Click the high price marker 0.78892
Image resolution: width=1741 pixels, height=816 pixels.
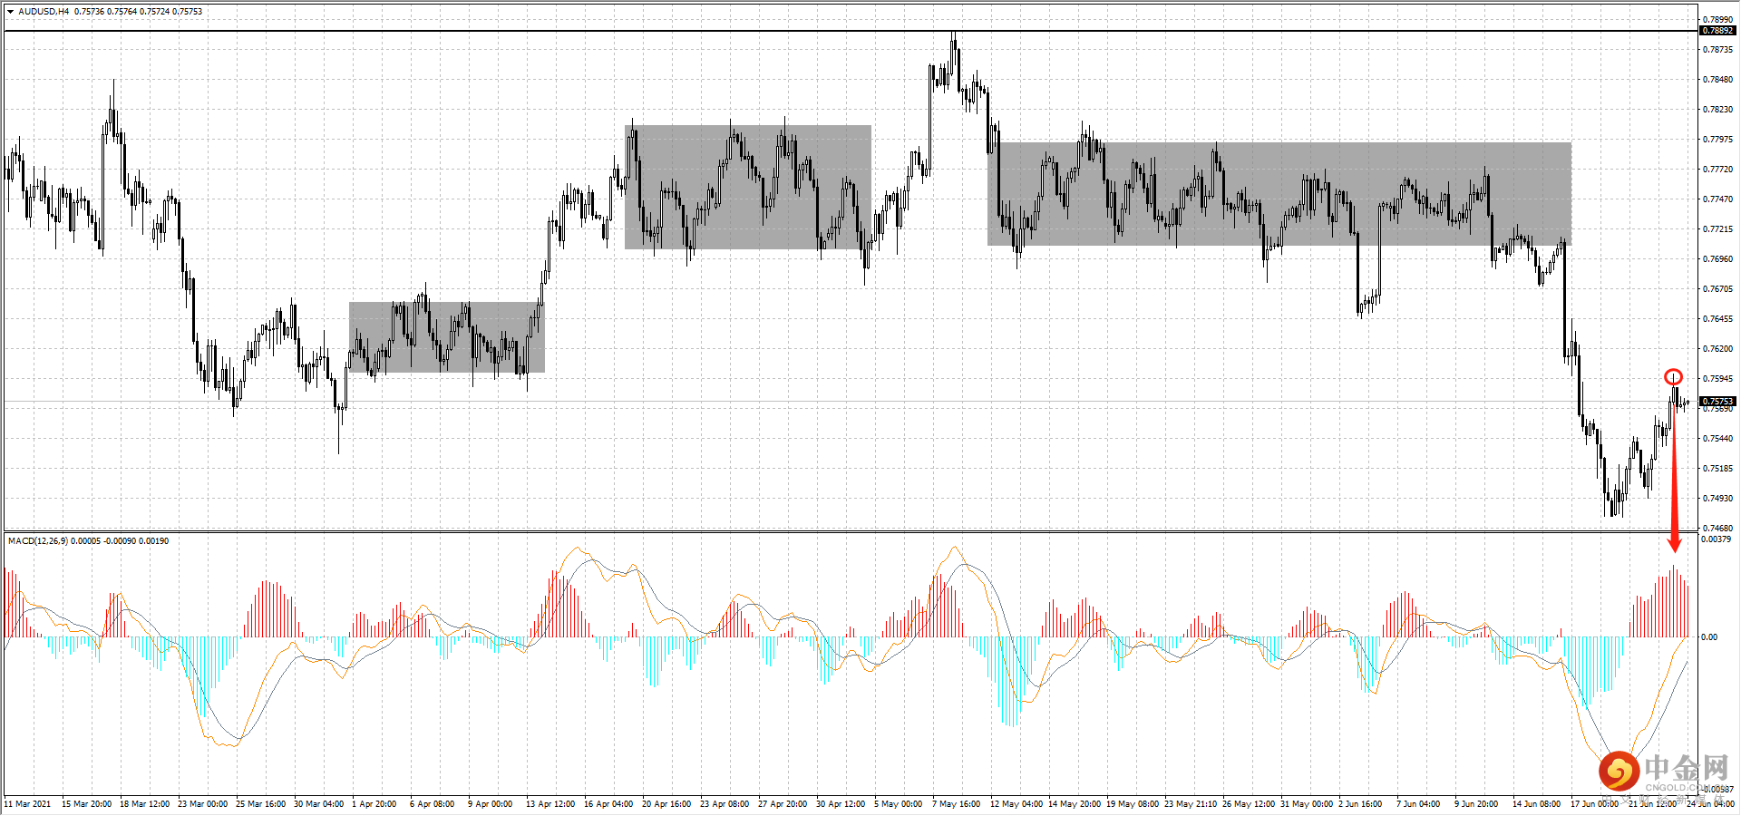point(1718,31)
